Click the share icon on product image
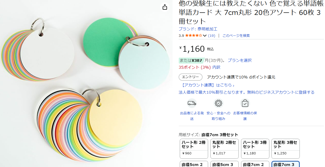Viewport: 325px width, 167px height. (x=165, y=7)
